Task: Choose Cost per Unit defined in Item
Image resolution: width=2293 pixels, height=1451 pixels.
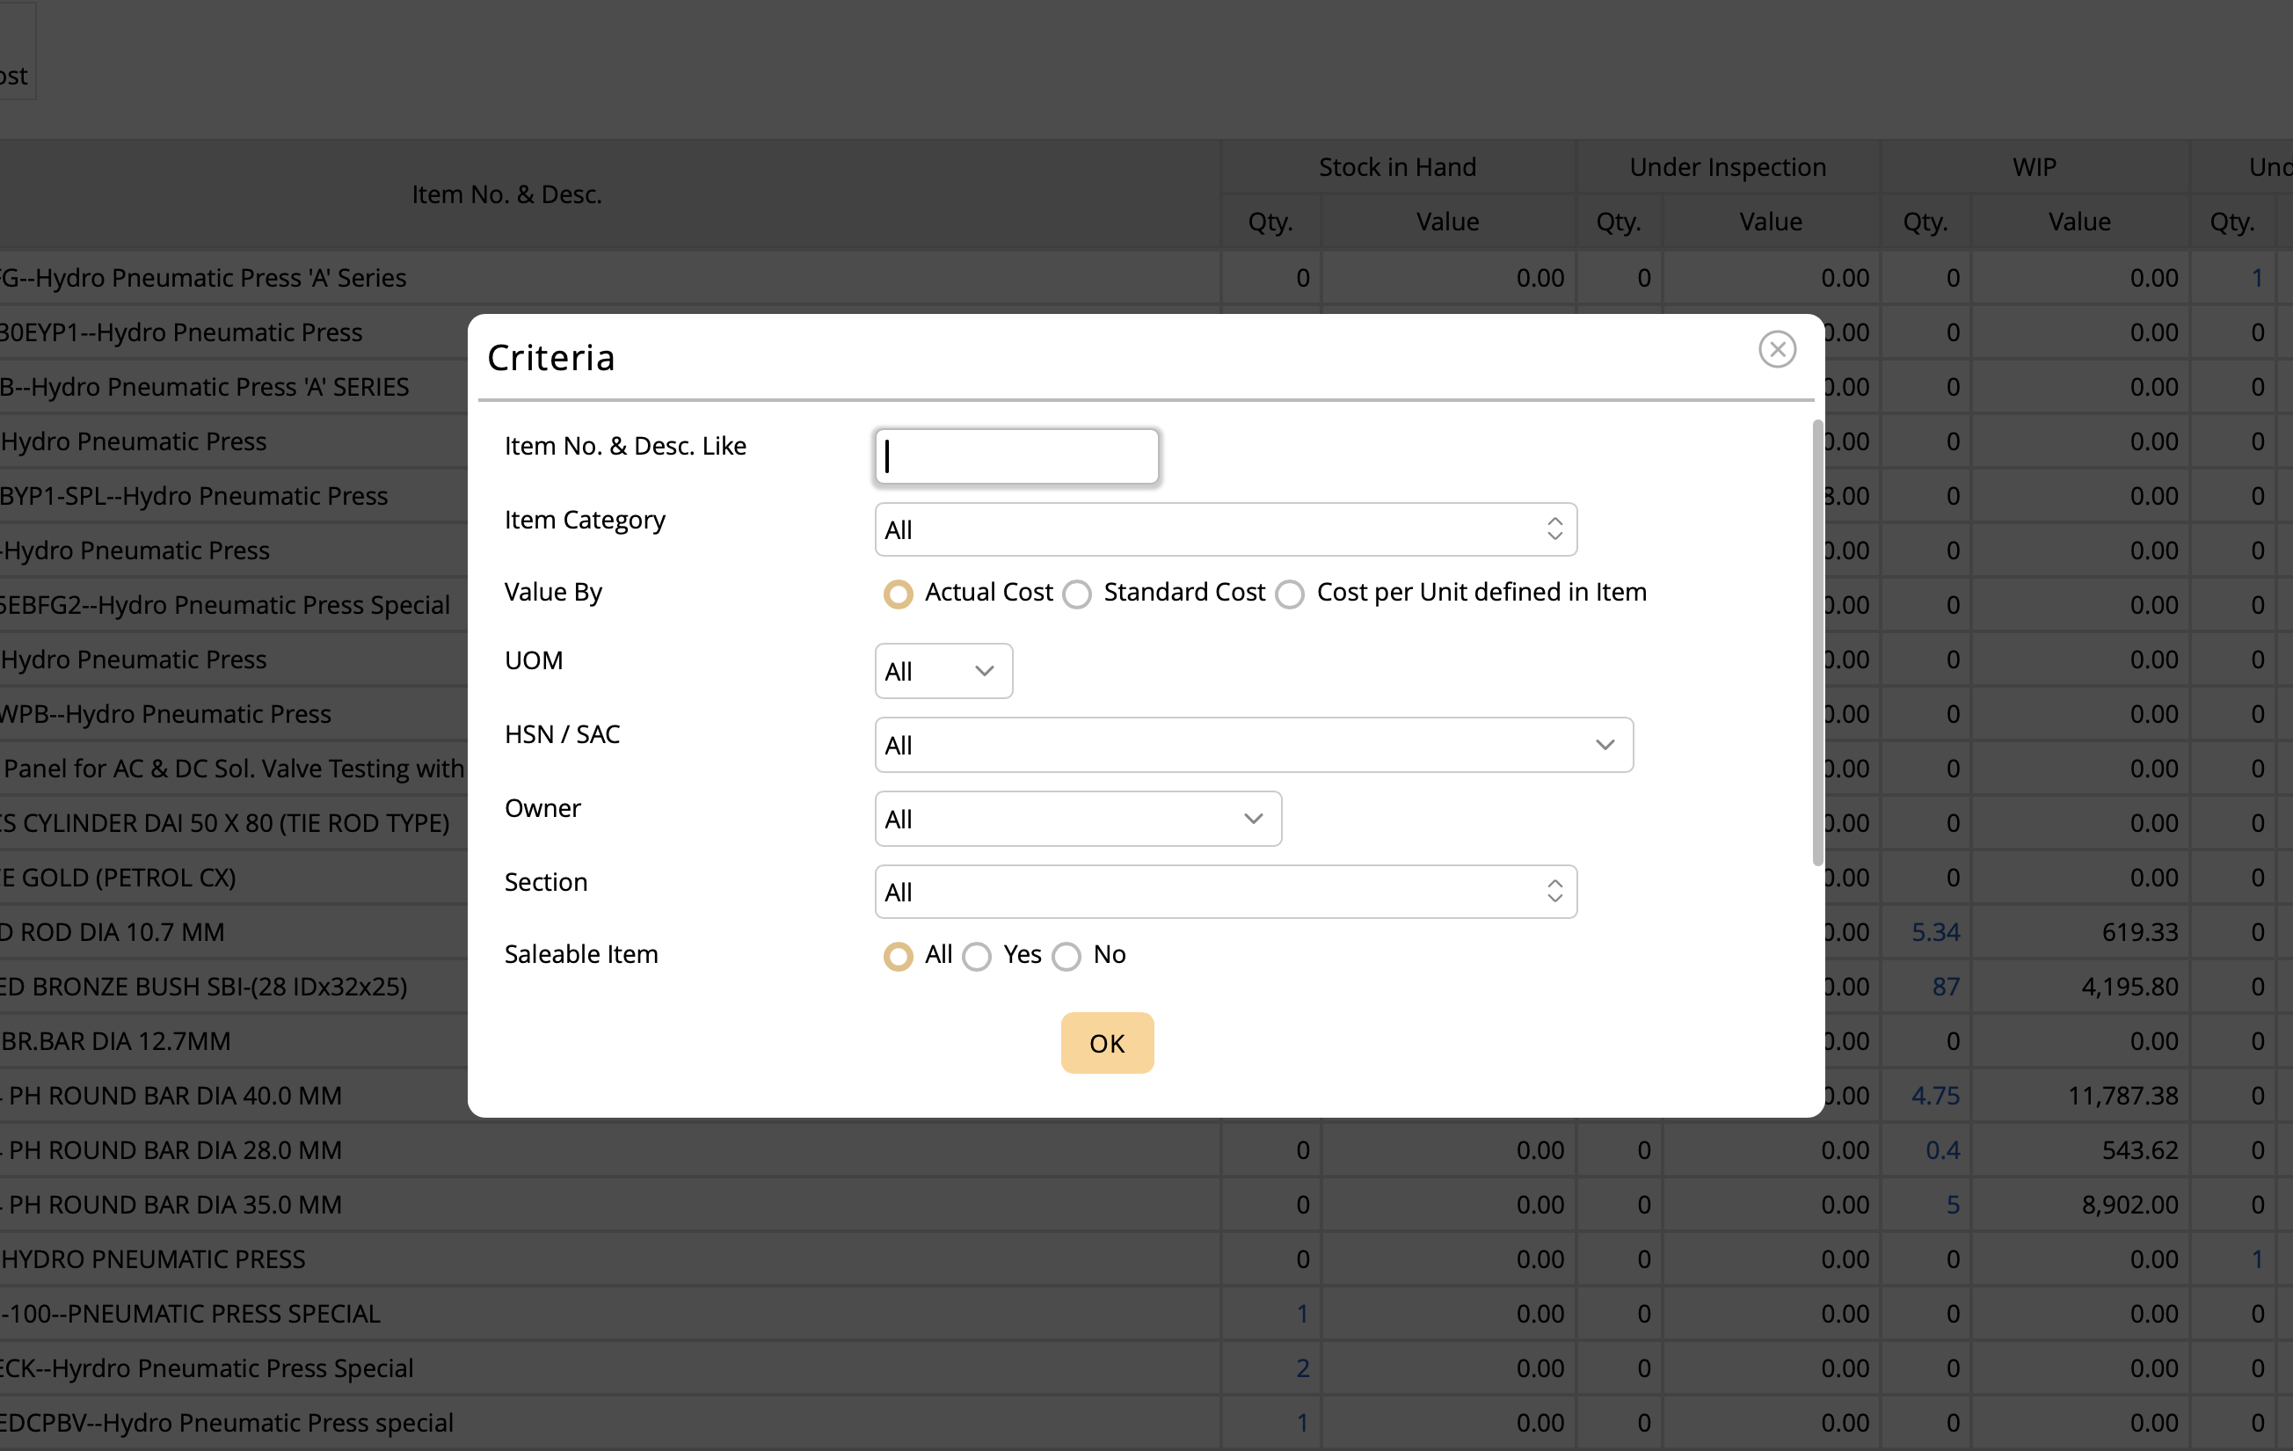Action: (1289, 594)
